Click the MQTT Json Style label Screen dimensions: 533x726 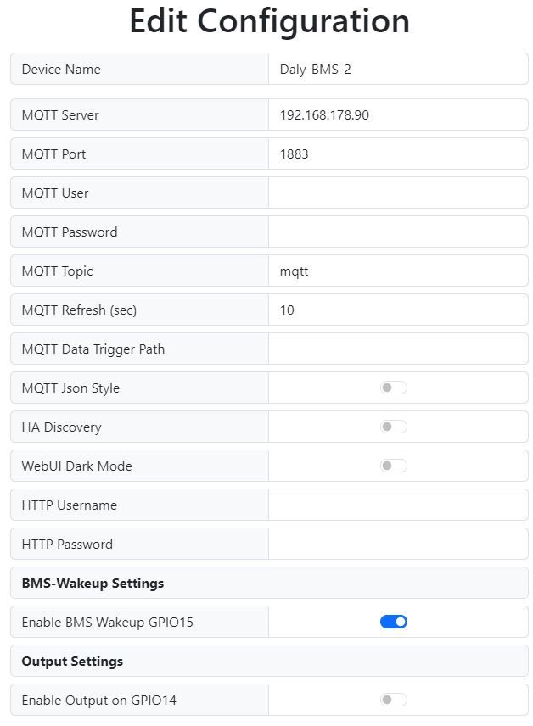point(70,388)
